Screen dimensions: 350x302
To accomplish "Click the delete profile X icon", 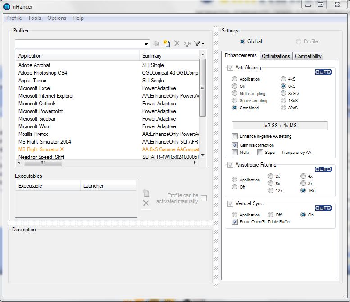I will click(x=177, y=44).
